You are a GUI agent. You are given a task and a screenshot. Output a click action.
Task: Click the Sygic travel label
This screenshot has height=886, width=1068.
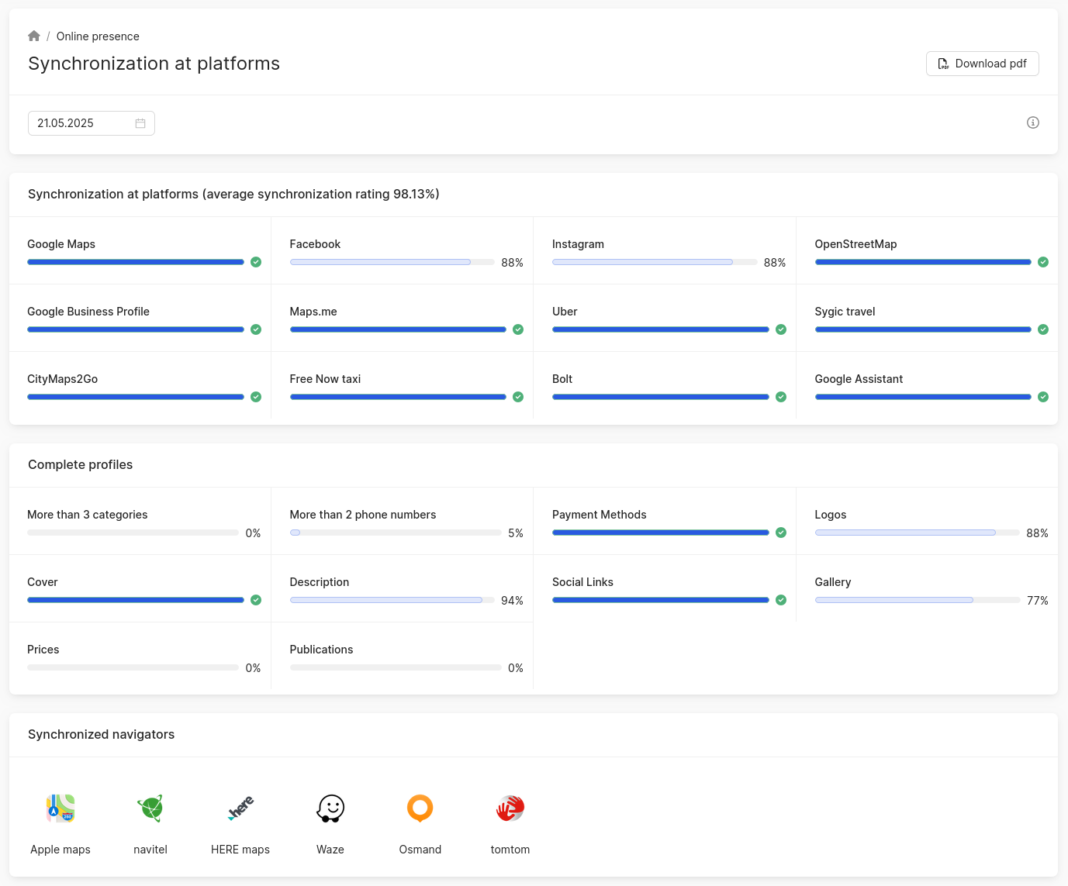click(x=845, y=312)
